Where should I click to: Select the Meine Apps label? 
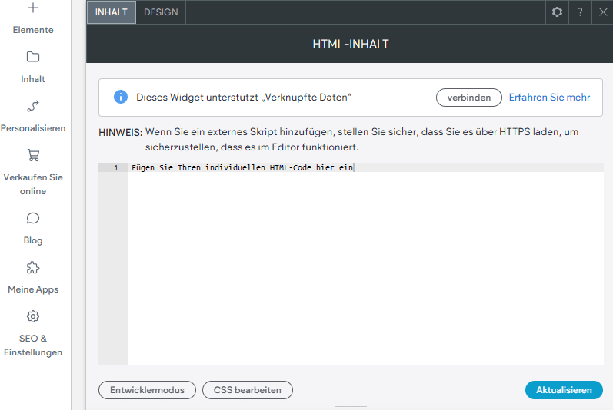(33, 289)
